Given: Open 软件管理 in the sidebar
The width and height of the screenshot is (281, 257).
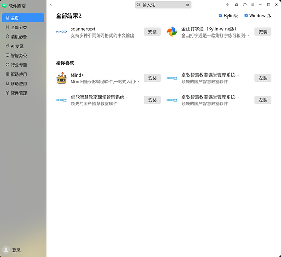Looking at the screenshot, I should pyautogui.click(x=23, y=93).
